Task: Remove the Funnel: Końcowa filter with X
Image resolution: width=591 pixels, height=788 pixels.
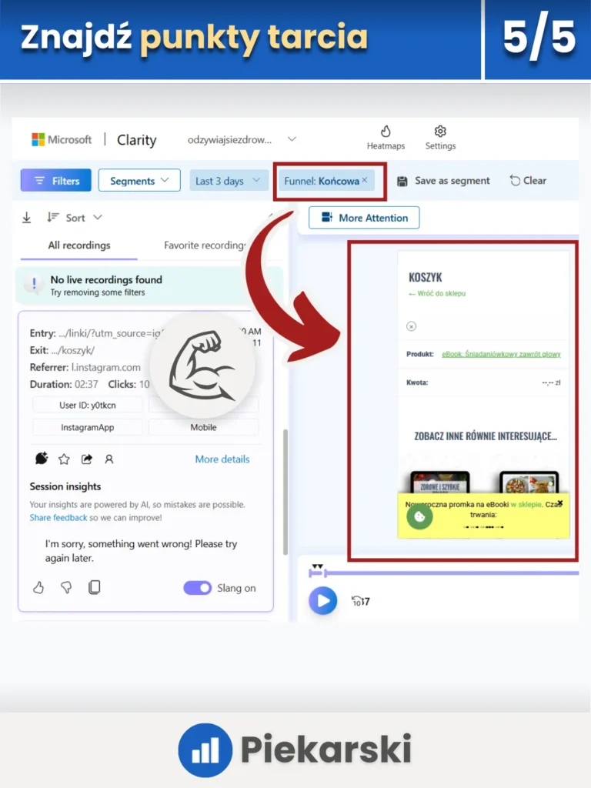Action: (365, 180)
